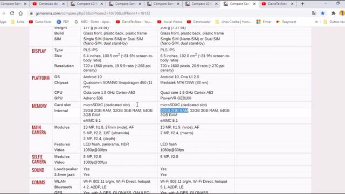Click the Mediatek MT6739W chipset cell

(184, 82)
